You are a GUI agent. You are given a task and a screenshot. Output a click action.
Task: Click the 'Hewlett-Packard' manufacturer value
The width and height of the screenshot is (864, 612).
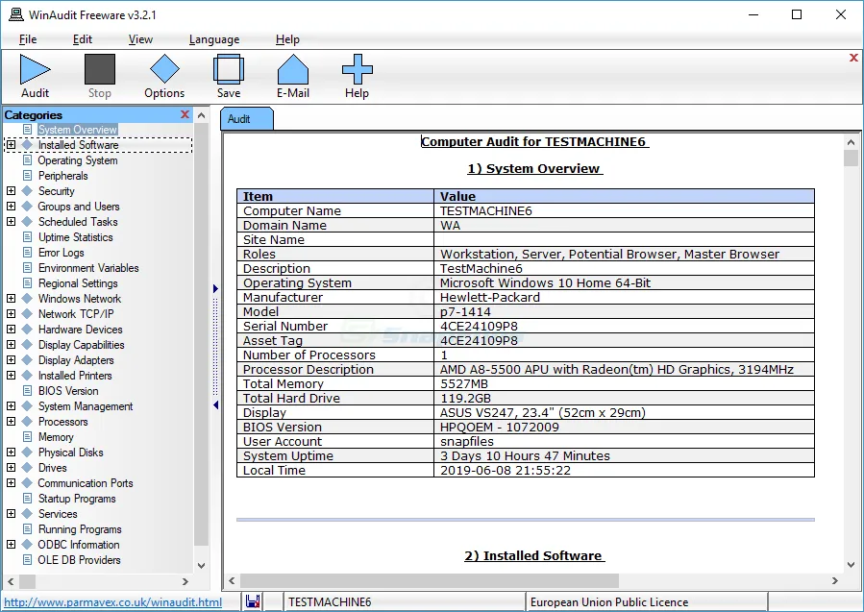490,297
